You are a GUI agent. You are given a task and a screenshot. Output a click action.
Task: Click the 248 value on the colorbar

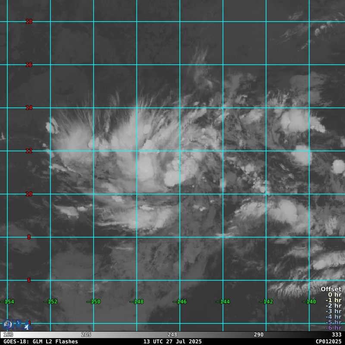pyautogui.click(x=172, y=335)
